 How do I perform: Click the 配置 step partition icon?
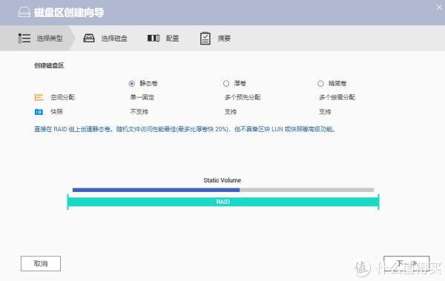pyautogui.click(x=154, y=38)
